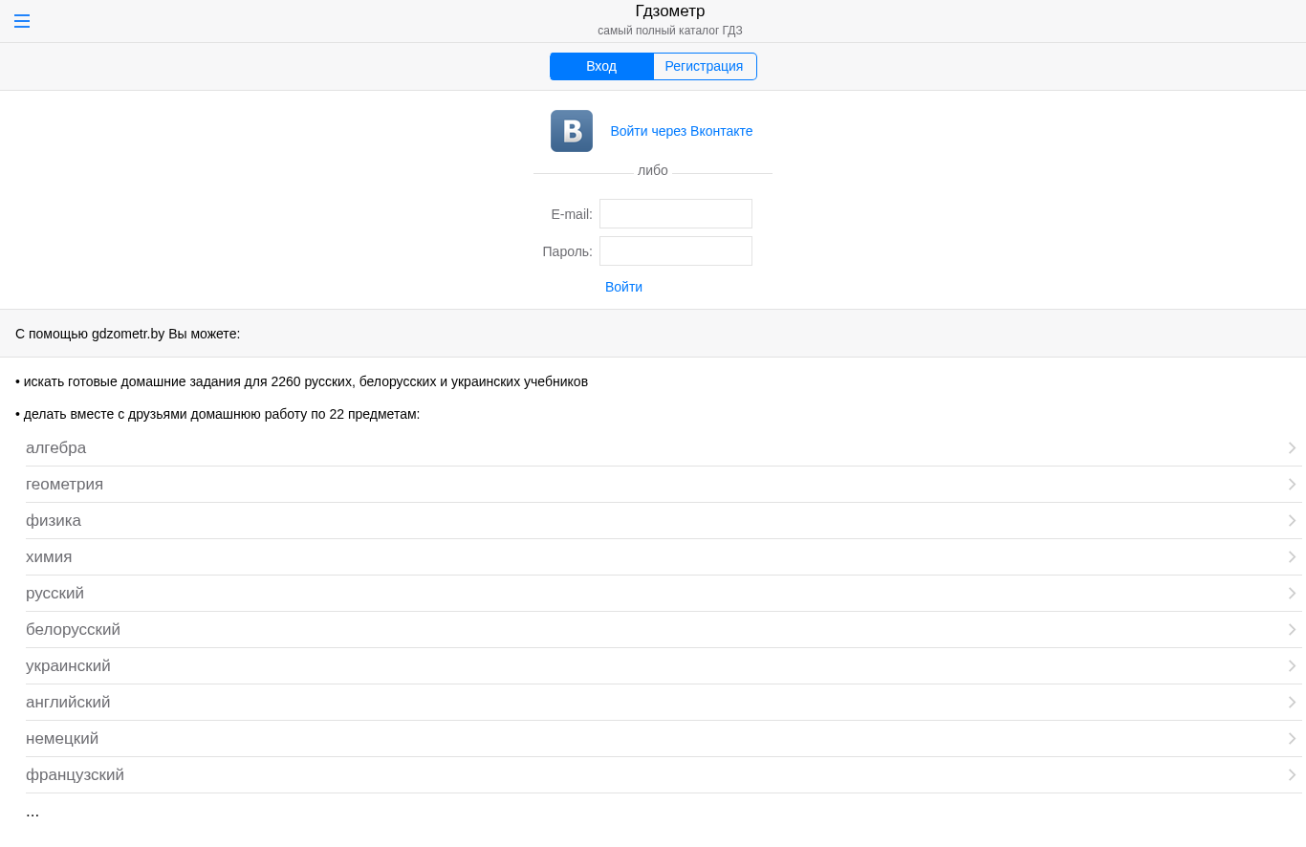Screen dimensions: 1306x847
Task: Click the Войти через Вконтакте link
Action: coord(682,131)
